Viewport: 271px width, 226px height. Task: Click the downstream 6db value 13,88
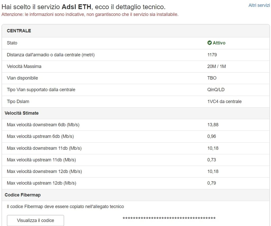click(213, 125)
